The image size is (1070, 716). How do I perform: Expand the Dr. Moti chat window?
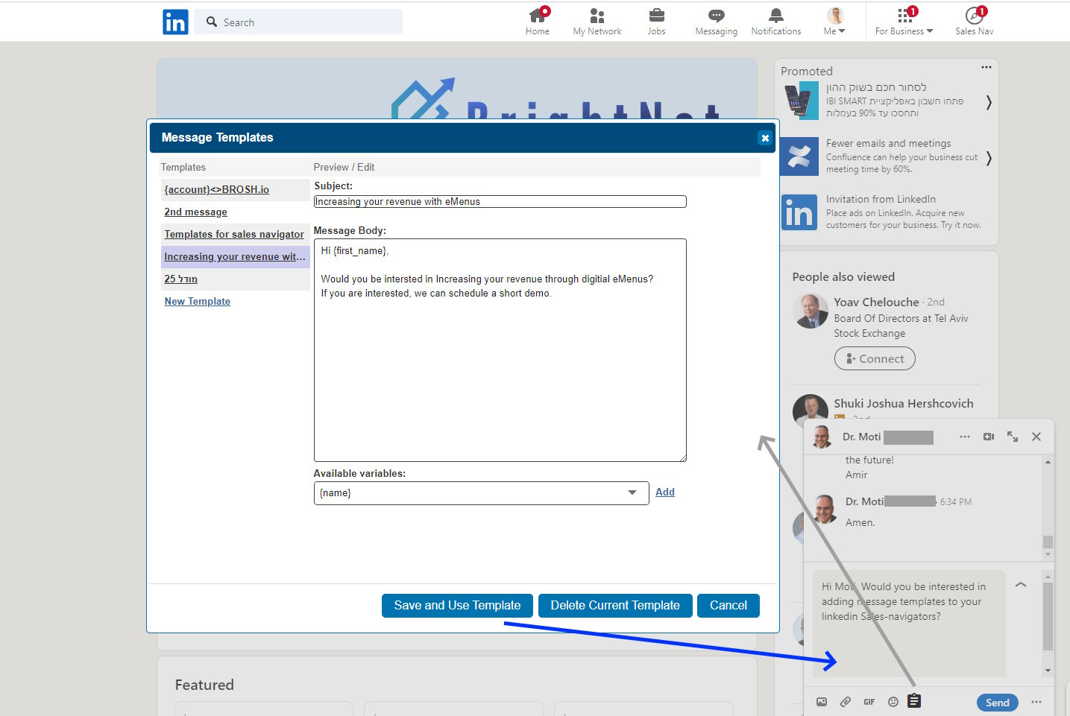(1013, 437)
